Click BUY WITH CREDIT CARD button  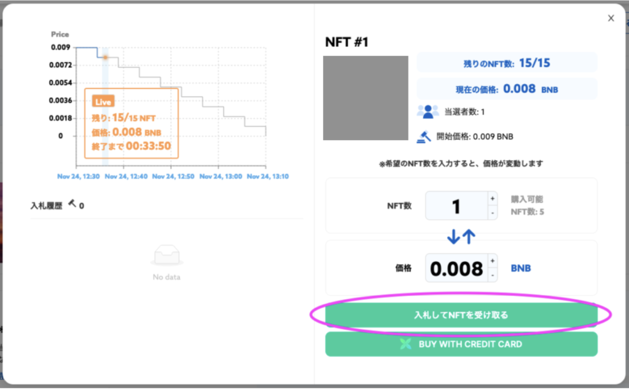pos(461,345)
